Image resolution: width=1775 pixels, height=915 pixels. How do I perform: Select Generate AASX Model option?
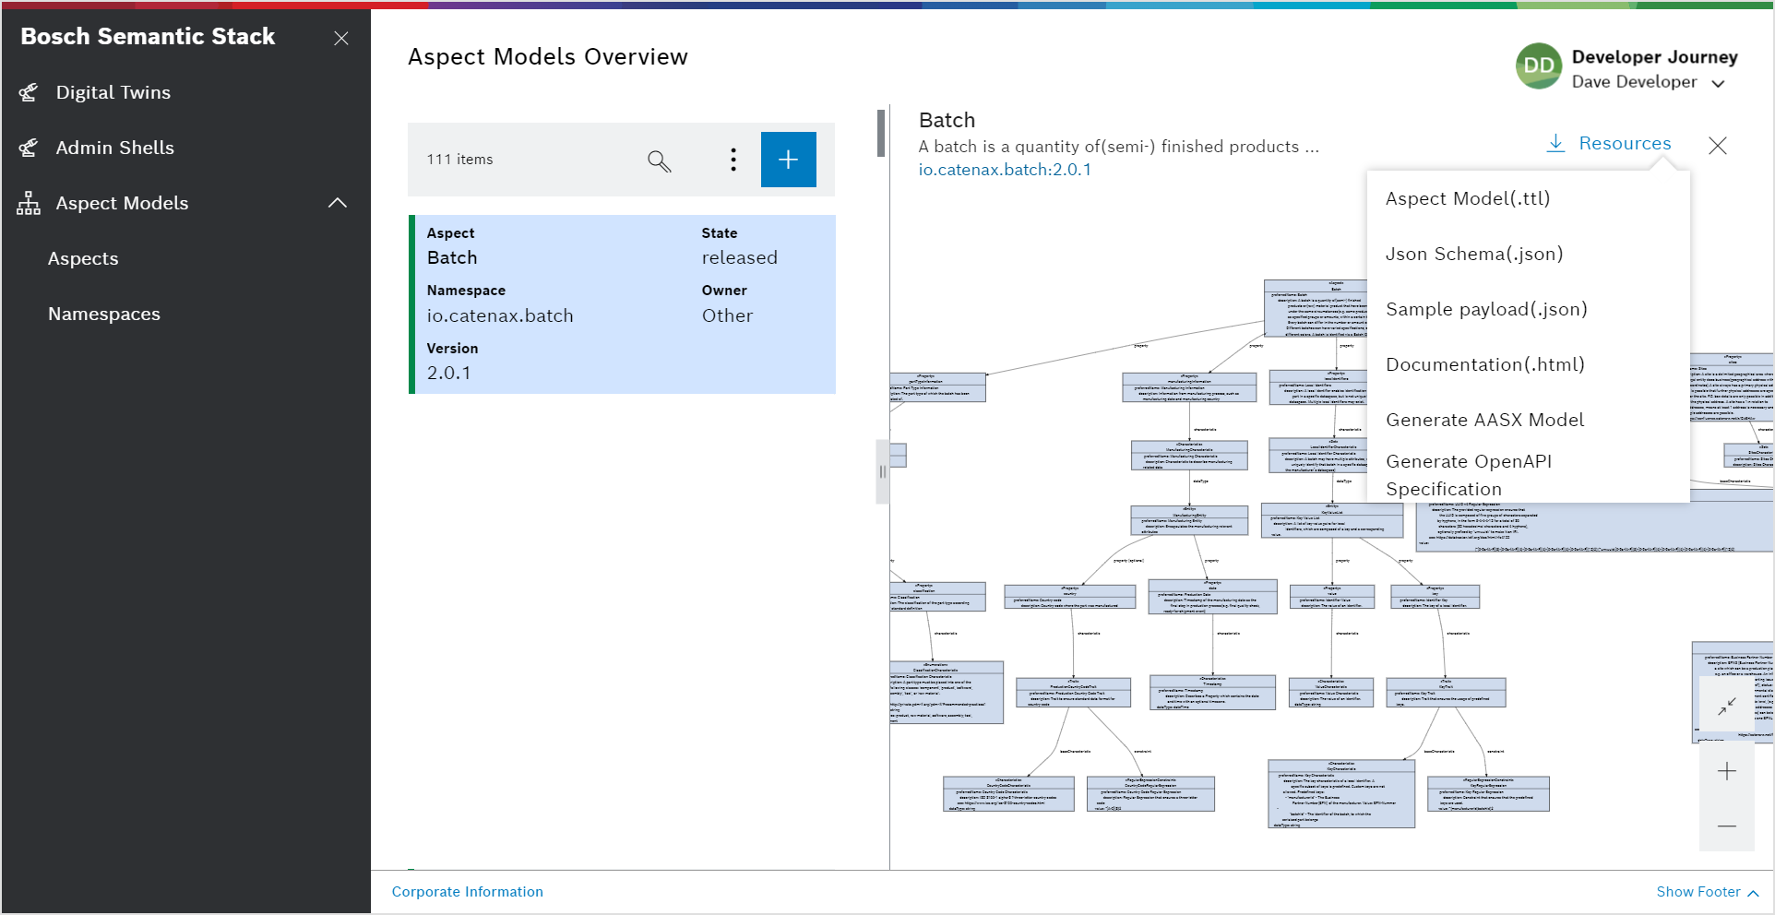[x=1484, y=420]
